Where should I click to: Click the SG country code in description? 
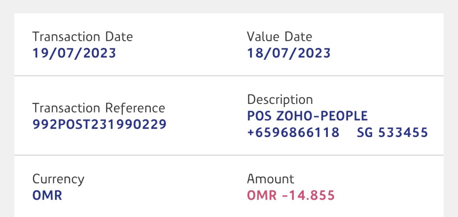365,132
